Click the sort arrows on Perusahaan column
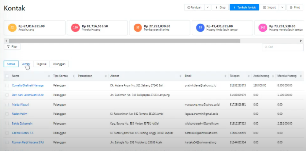Screen dimensions: 306x151 click(106, 76)
